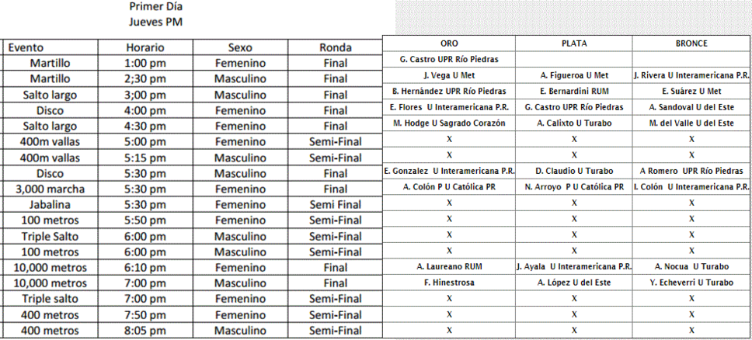The height and width of the screenshot is (340, 752).
Task: Select the G. Castro UPR Río Piedras gold cell
Action: (449, 60)
